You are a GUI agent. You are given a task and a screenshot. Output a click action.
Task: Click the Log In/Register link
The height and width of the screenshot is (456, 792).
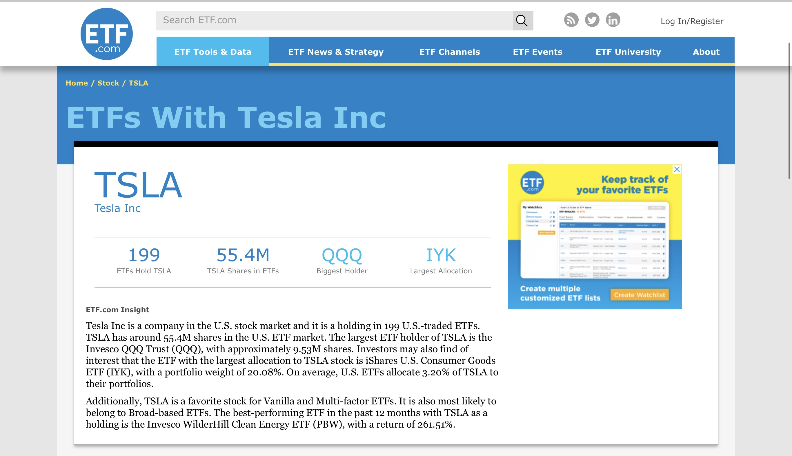pos(692,21)
